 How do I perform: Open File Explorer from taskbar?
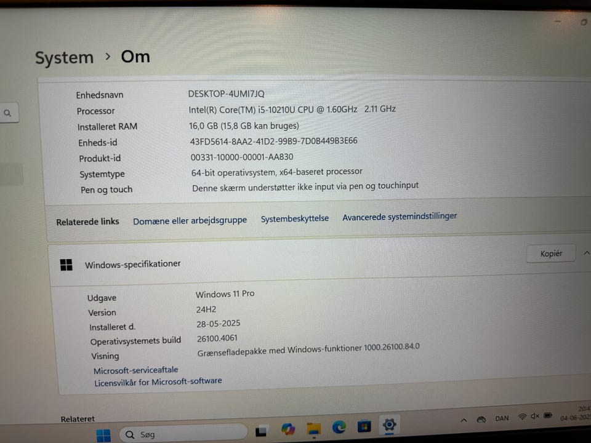tap(313, 429)
